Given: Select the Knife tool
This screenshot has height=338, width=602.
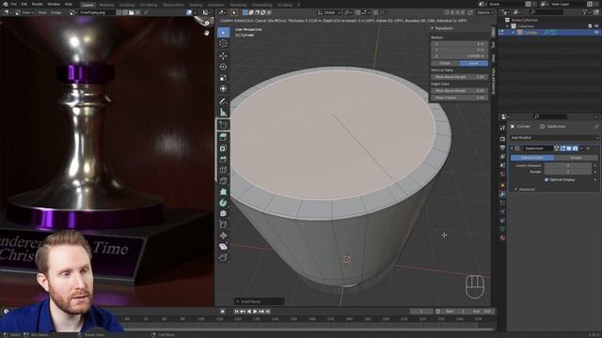Looking at the screenshot, I should coord(223,181).
